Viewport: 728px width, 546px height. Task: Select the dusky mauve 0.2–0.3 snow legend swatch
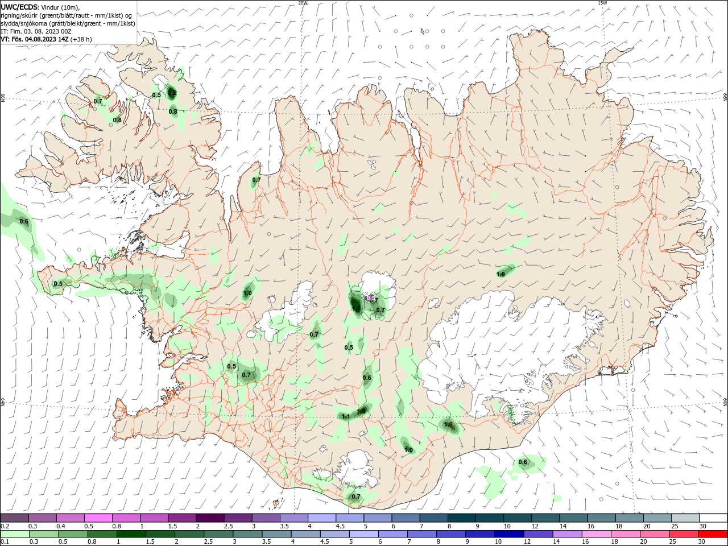coord(14,518)
